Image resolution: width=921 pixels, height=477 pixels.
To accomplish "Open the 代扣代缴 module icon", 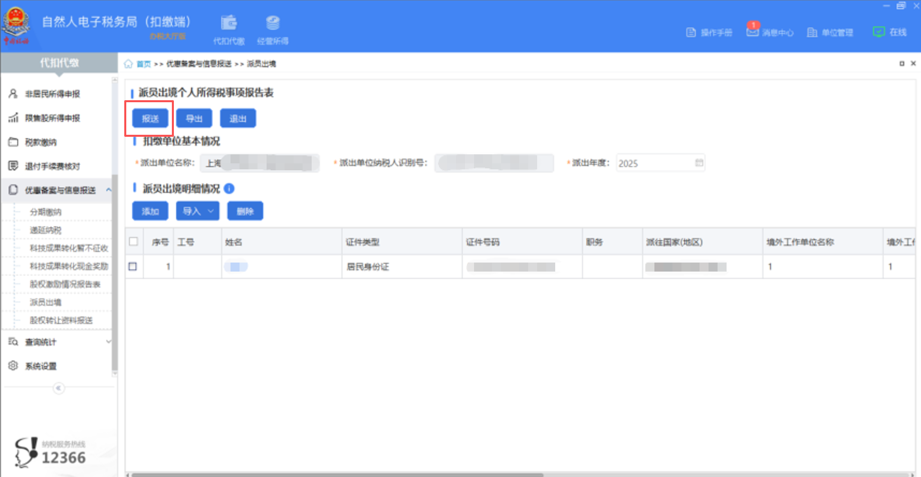I will point(228,23).
